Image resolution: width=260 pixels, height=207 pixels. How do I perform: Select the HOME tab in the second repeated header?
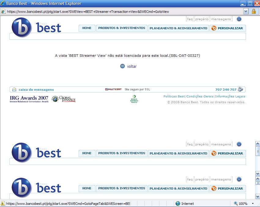pyautogui.click(x=87, y=153)
